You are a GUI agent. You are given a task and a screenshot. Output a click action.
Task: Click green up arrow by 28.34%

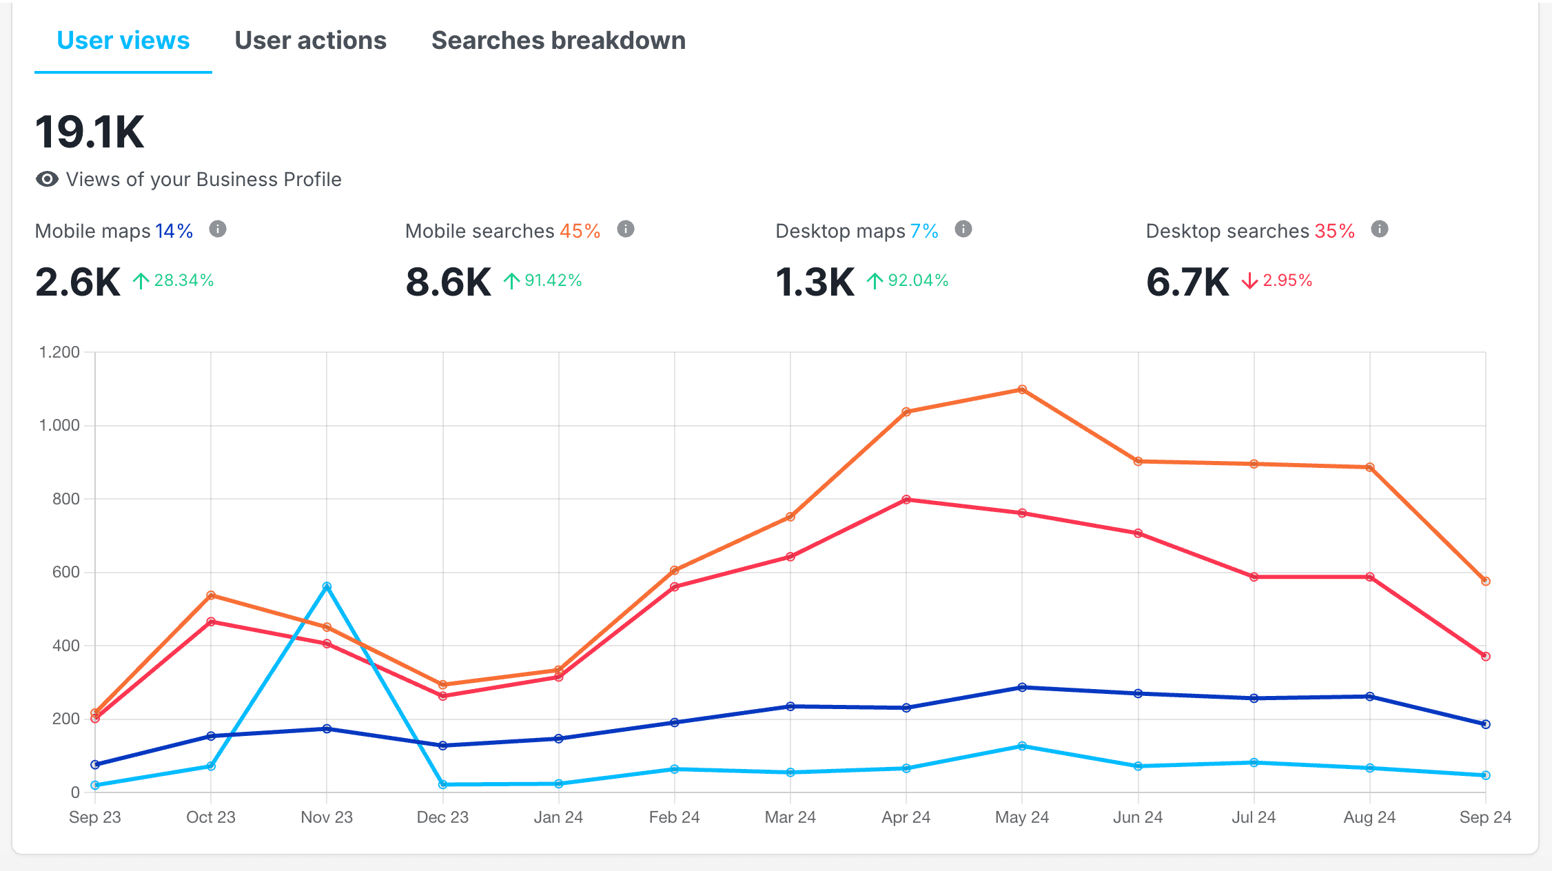point(141,280)
